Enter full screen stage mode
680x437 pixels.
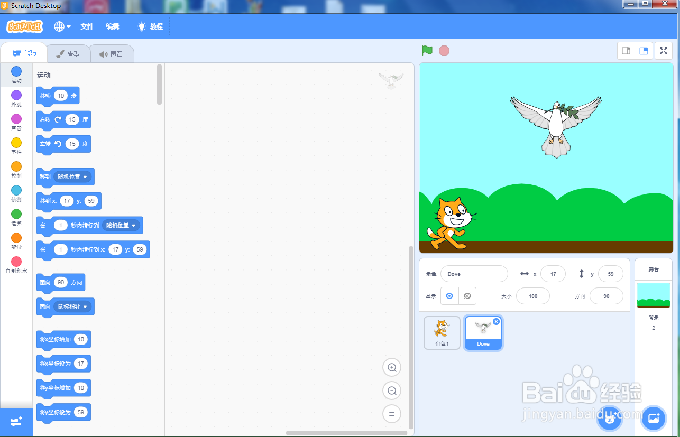point(663,51)
